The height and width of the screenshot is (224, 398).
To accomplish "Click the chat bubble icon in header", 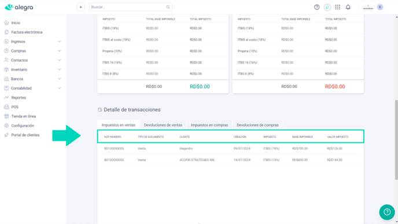I will point(327,7).
